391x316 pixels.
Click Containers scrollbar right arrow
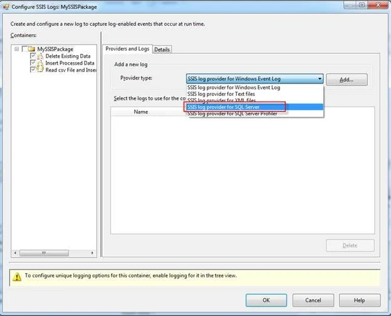point(93,253)
